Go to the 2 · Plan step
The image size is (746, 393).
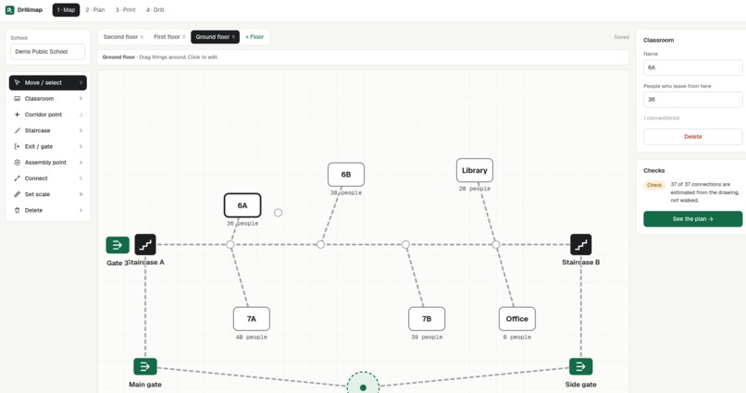(x=95, y=10)
